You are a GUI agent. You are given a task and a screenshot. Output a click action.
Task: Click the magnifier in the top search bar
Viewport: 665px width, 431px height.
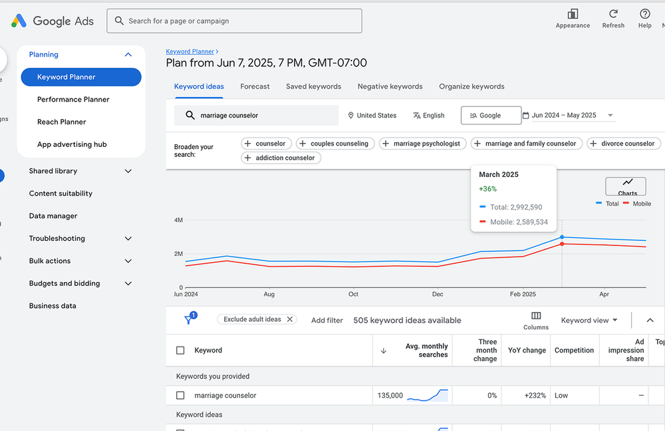(x=119, y=21)
